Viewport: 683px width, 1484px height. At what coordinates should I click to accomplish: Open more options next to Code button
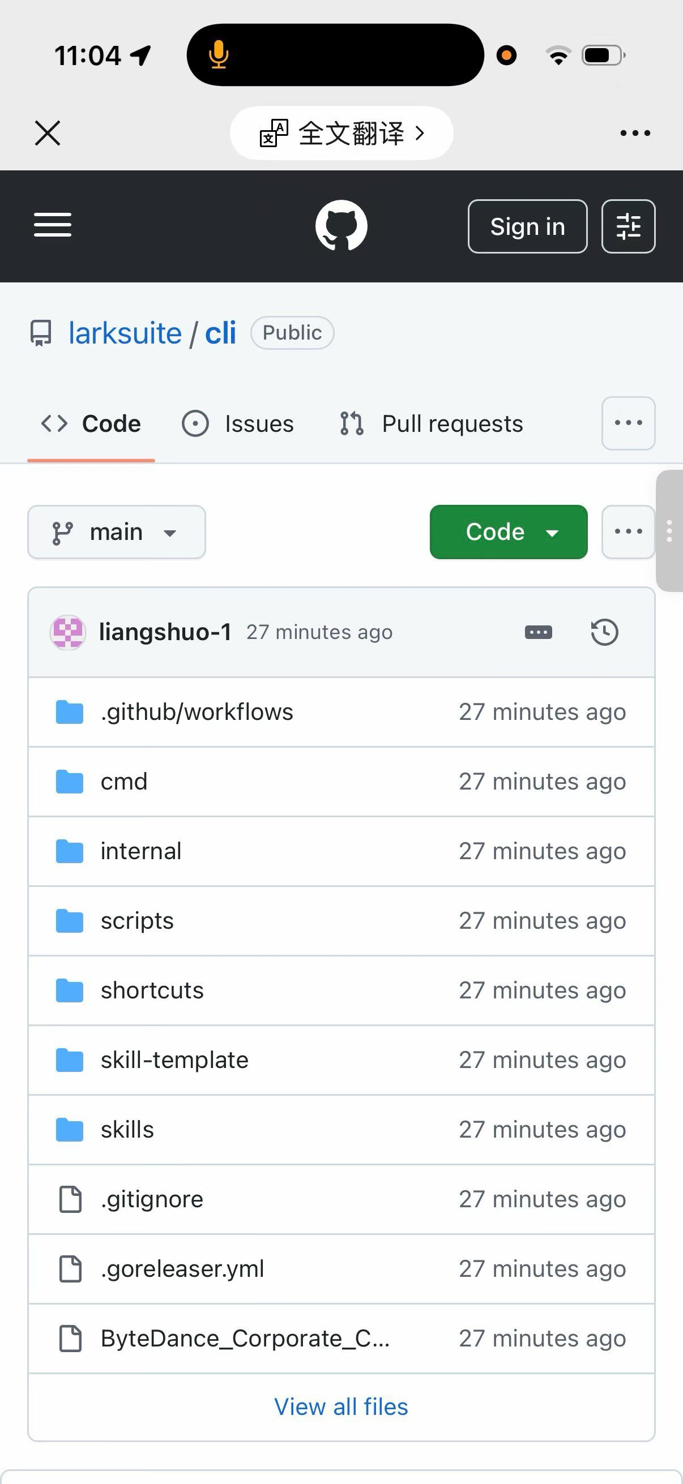(x=627, y=531)
